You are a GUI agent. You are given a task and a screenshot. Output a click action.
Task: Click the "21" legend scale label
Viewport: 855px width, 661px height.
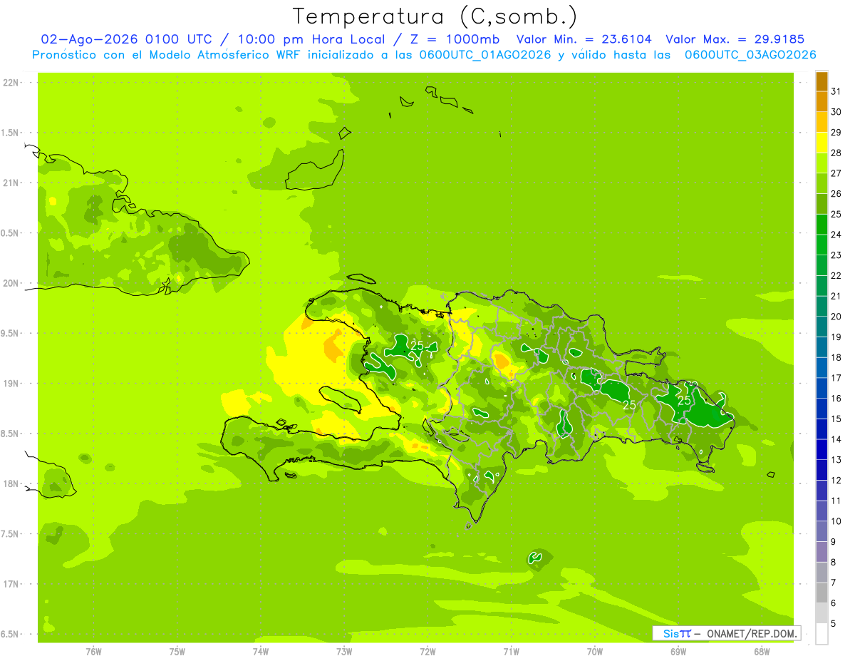836,296
